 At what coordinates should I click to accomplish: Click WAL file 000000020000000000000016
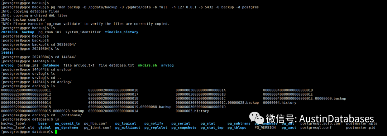(x=113, y=91)
